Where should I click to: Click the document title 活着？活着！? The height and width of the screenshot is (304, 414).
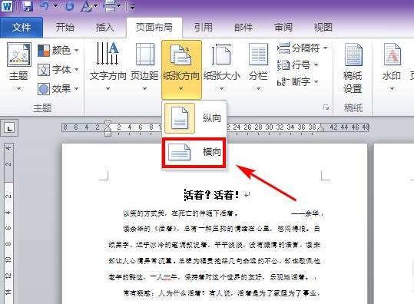(x=211, y=195)
